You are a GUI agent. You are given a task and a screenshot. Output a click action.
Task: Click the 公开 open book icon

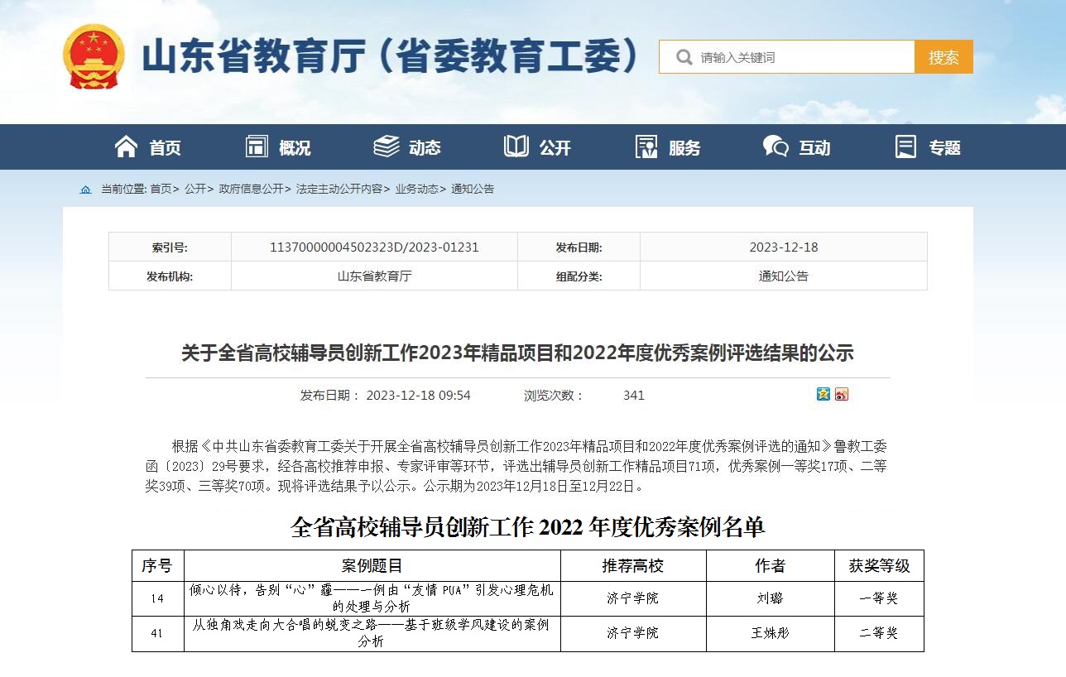click(516, 147)
